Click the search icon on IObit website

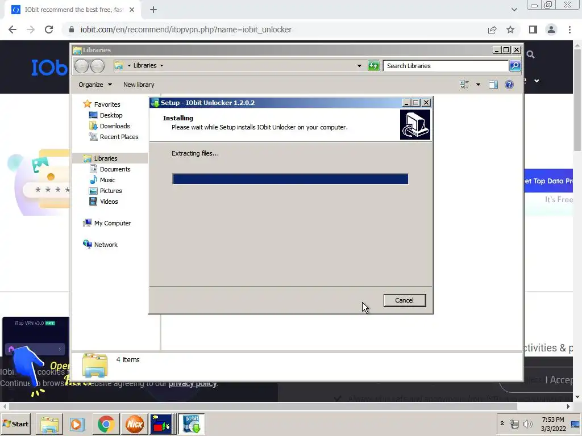530,55
